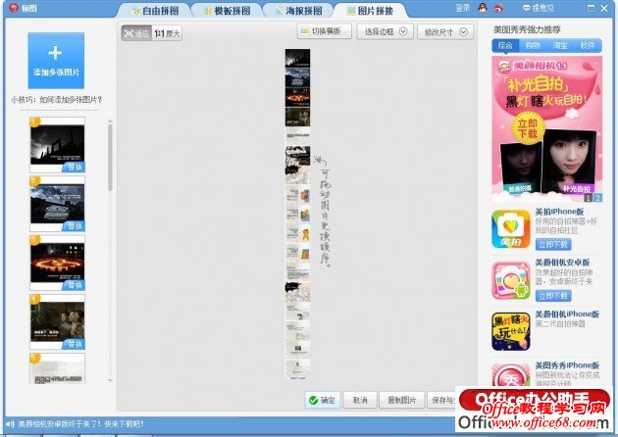Select thumbnail 5 in the image list

pyautogui.click(x=57, y=368)
